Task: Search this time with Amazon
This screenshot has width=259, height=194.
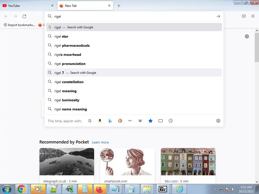Action: pos(100,121)
